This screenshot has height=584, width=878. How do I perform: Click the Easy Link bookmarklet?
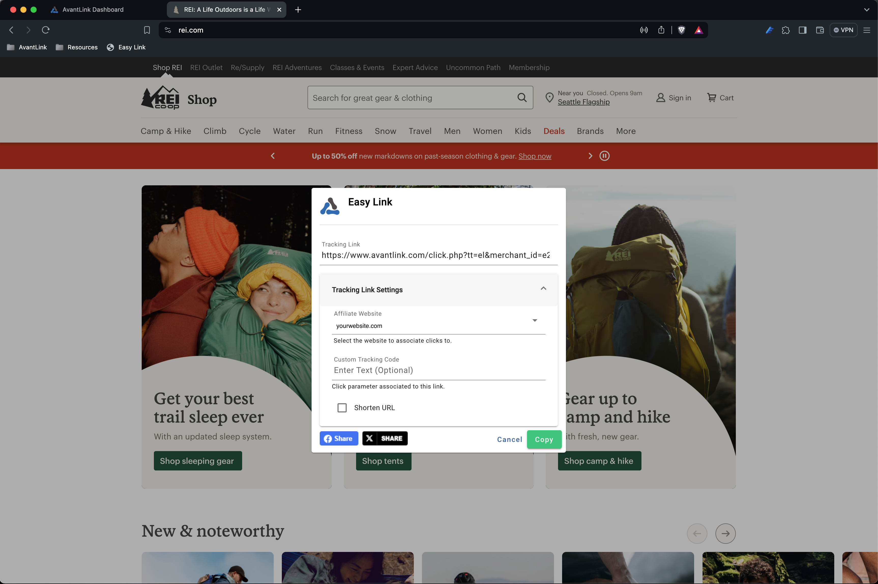tap(126, 47)
